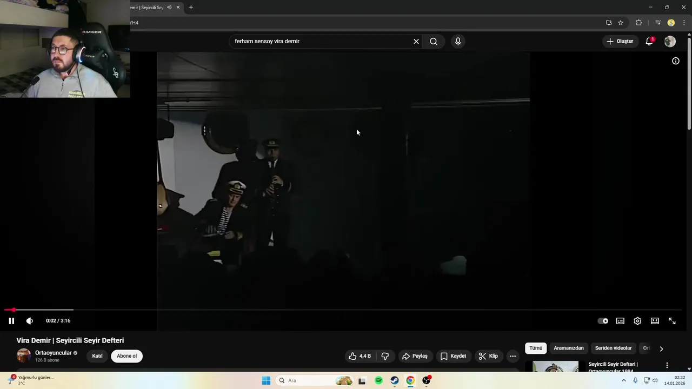Open the weather widget Yağmurlu günler
The height and width of the screenshot is (389, 692).
31,380
